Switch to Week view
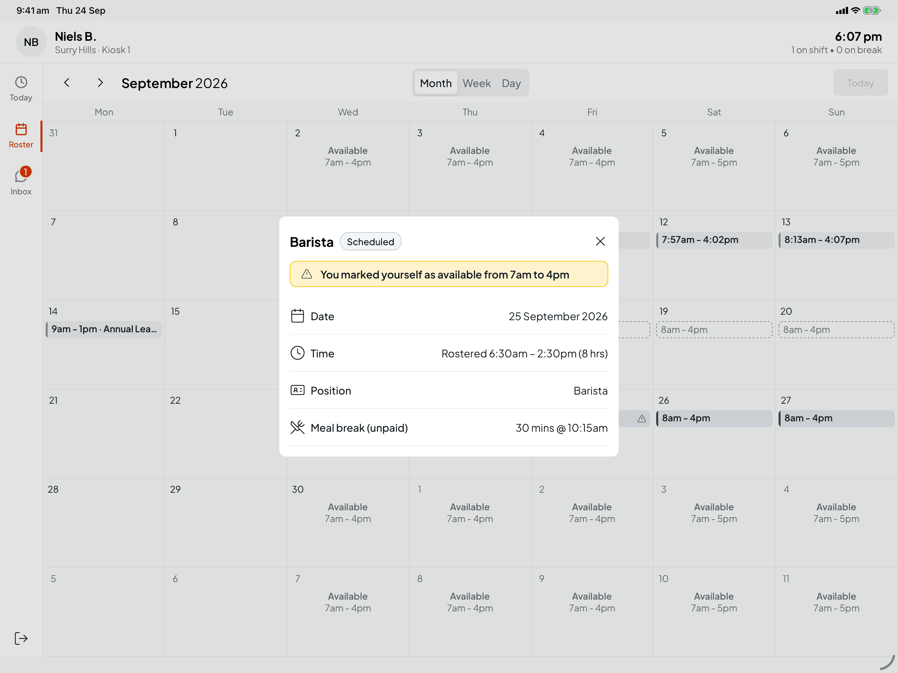 pos(477,83)
